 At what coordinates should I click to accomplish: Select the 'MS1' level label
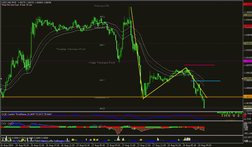coord(102,80)
